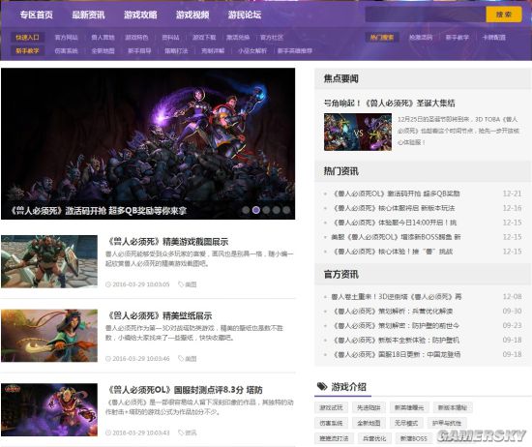Open the 国服封测点评8.3分 article thumbnail
The image size is (532, 447).
click(49, 409)
